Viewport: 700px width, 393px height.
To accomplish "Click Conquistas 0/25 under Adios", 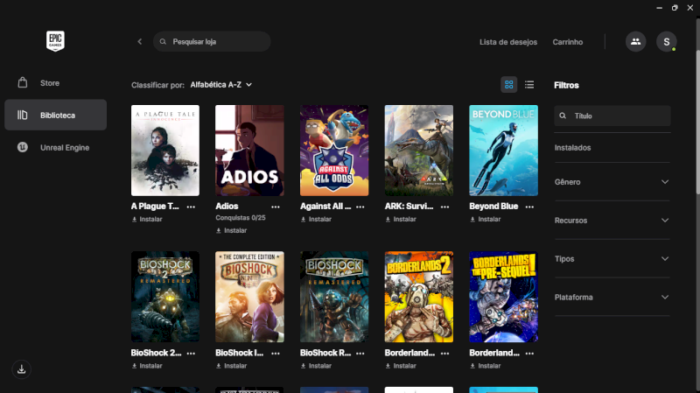I will [241, 218].
